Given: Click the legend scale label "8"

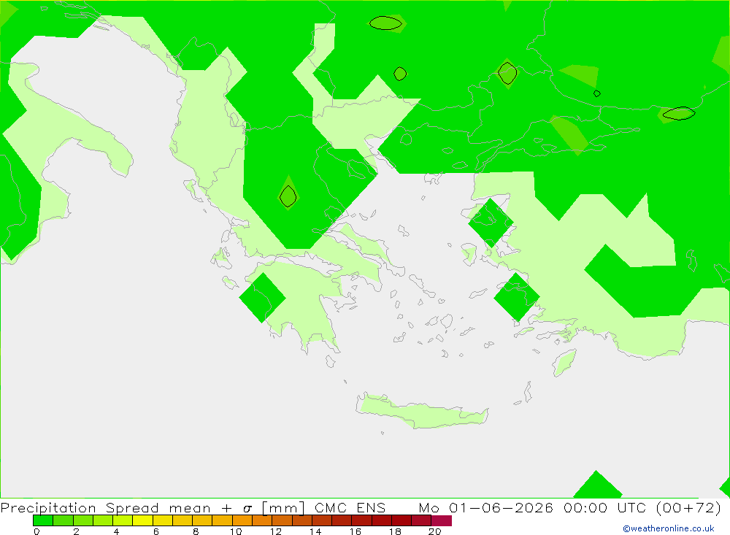Looking at the screenshot, I should point(196,531).
